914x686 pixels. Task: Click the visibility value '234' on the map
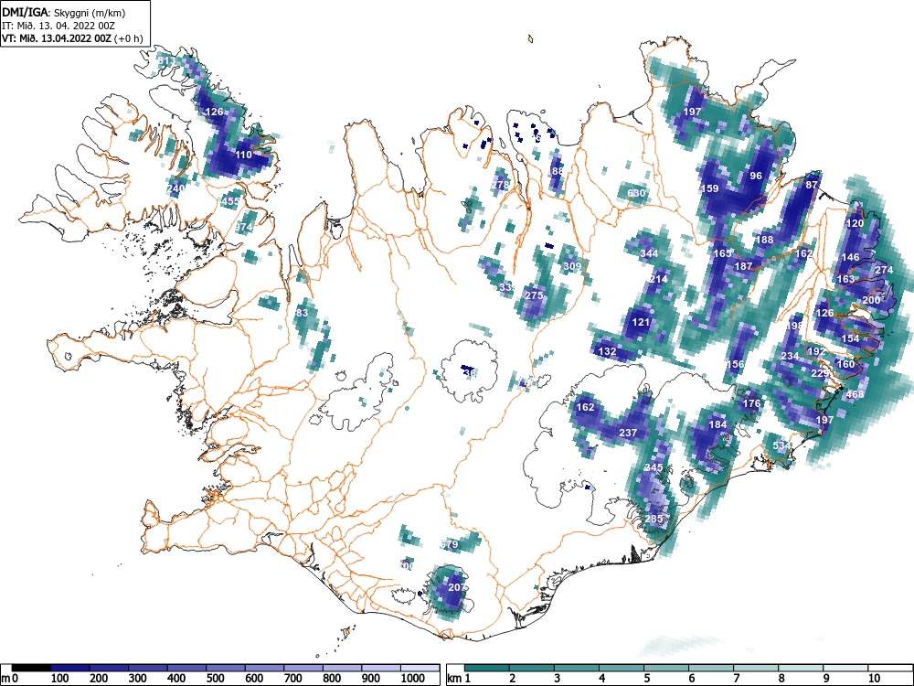coord(790,356)
